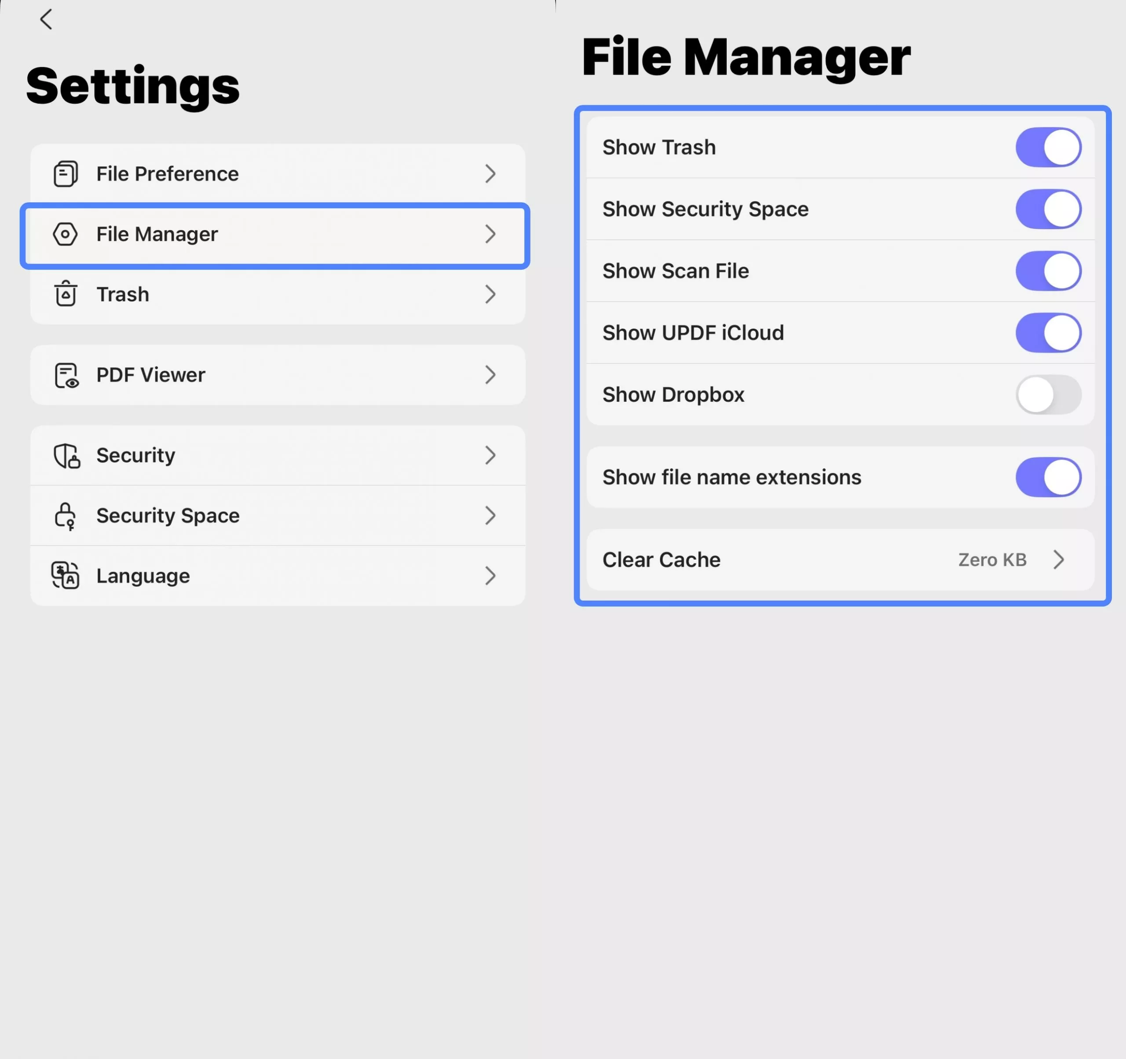The image size is (1126, 1059).
Task: Expand the File Preference settings
Action: [490, 174]
